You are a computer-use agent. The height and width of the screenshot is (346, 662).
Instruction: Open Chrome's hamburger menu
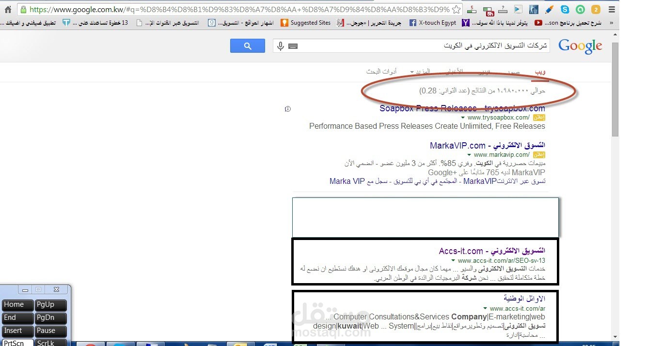point(612,9)
